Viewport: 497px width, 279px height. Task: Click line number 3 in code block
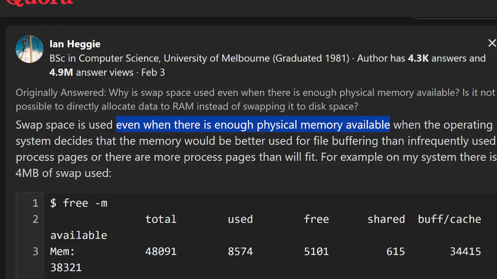tap(35, 251)
